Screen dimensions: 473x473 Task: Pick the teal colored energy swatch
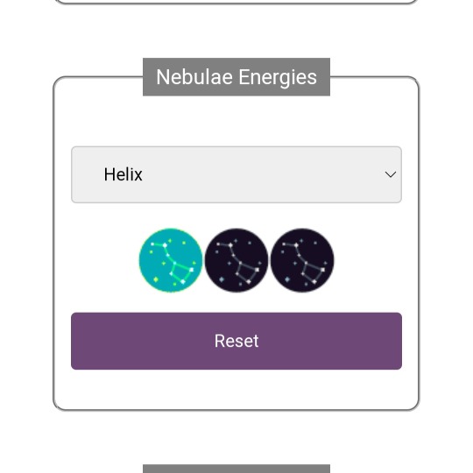[x=171, y=260]
